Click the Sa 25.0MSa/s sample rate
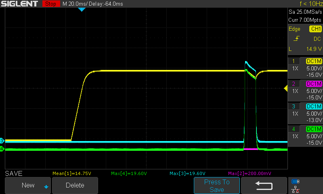Image resolution: width=323 pixels, height=194 pixels. tap(305, 12)
